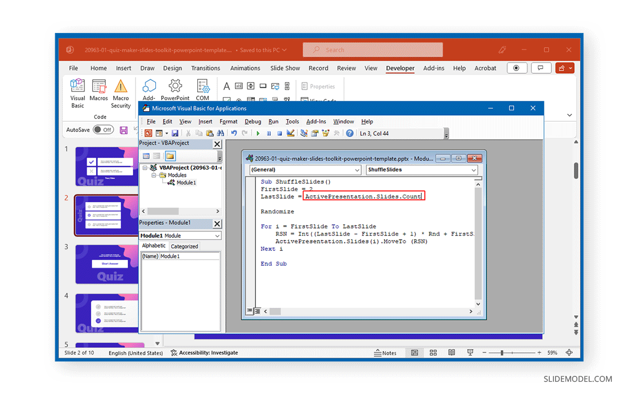Collapse the Modules folder node
This screenshot has height=395, width=638.
154,175
